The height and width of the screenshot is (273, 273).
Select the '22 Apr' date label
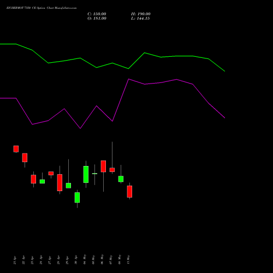point(23,260)
